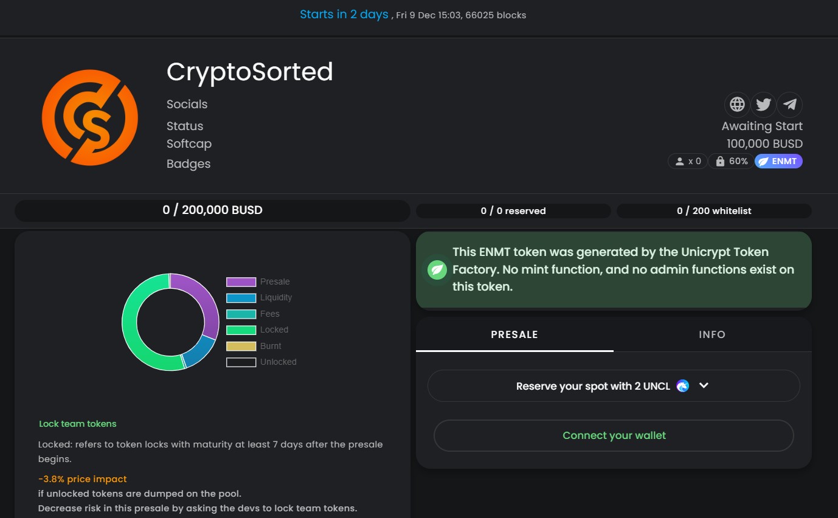Switch to the INFO tab
The height and width of the screenshot is (518, 838).
point(712,334)
